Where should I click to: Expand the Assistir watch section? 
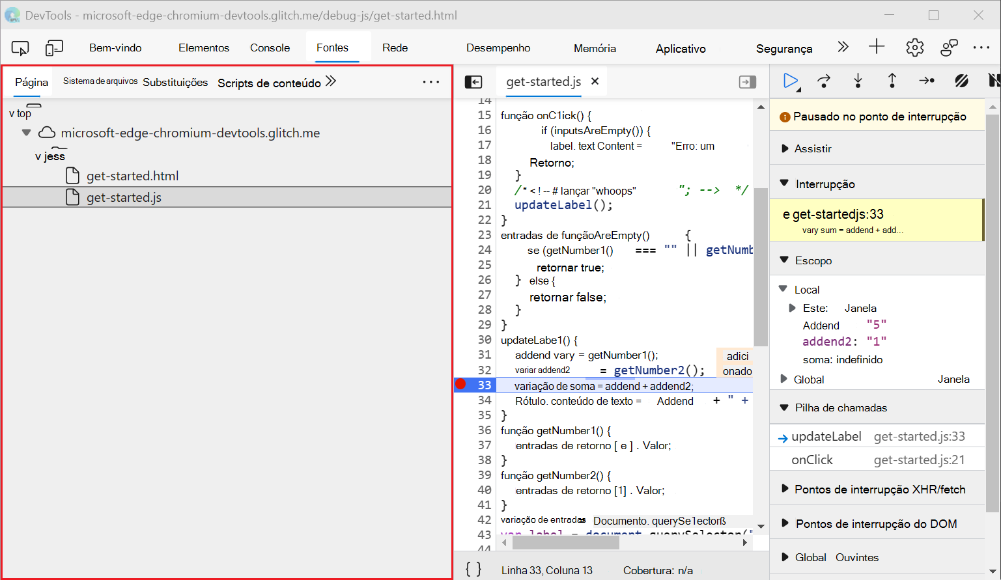point(785,148)
